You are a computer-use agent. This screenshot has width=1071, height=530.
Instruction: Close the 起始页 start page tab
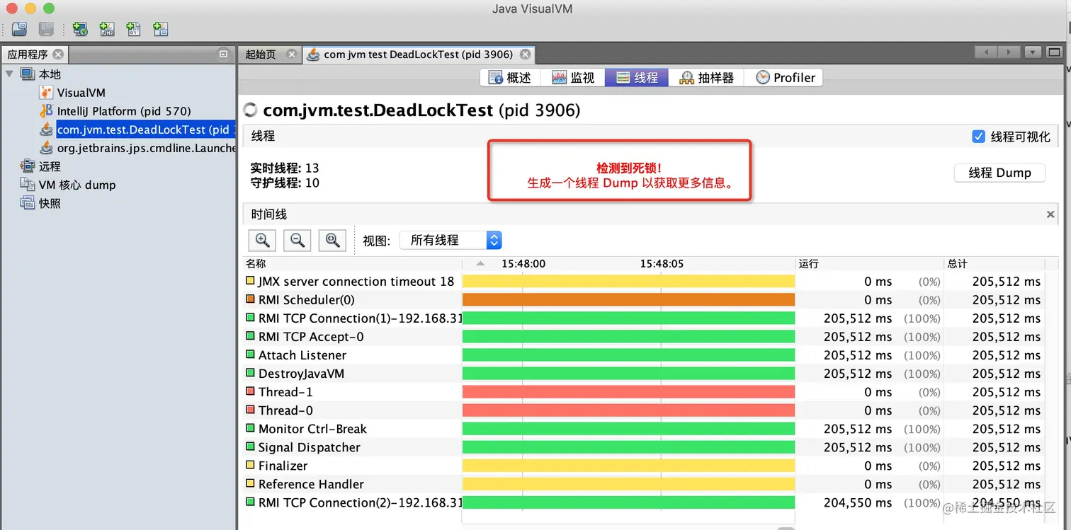click(x=290, y=54)
